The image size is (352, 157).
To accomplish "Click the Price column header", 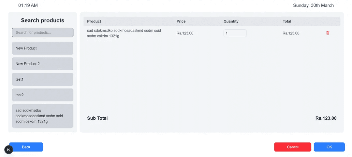I will 181,21.
